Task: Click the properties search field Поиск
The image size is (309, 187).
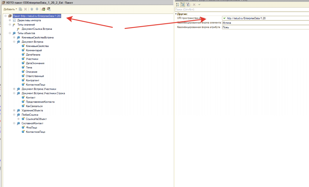Action: pyautogui.click(x=242, y=9)
